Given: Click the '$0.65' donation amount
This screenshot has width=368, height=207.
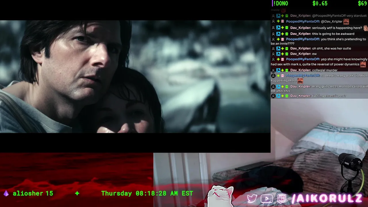Looking at the screenshot, I should (x=320, y=3).
